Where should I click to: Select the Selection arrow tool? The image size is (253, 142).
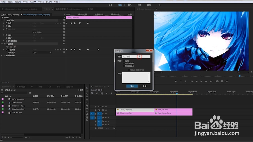pyautogui.click(x=87, y=88)
